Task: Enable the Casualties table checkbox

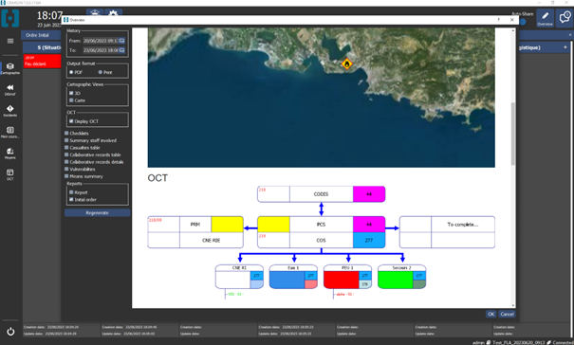Action: [66, 148]
